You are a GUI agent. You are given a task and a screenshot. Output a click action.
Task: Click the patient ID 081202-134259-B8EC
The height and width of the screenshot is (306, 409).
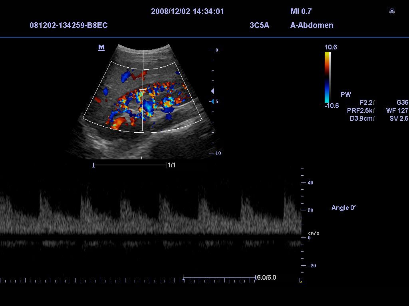point(68,25)
